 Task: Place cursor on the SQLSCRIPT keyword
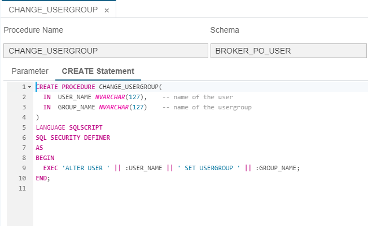(86, 127)
